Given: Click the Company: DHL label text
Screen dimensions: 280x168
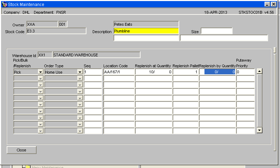Looking at the screenshot, I should 17,12.
